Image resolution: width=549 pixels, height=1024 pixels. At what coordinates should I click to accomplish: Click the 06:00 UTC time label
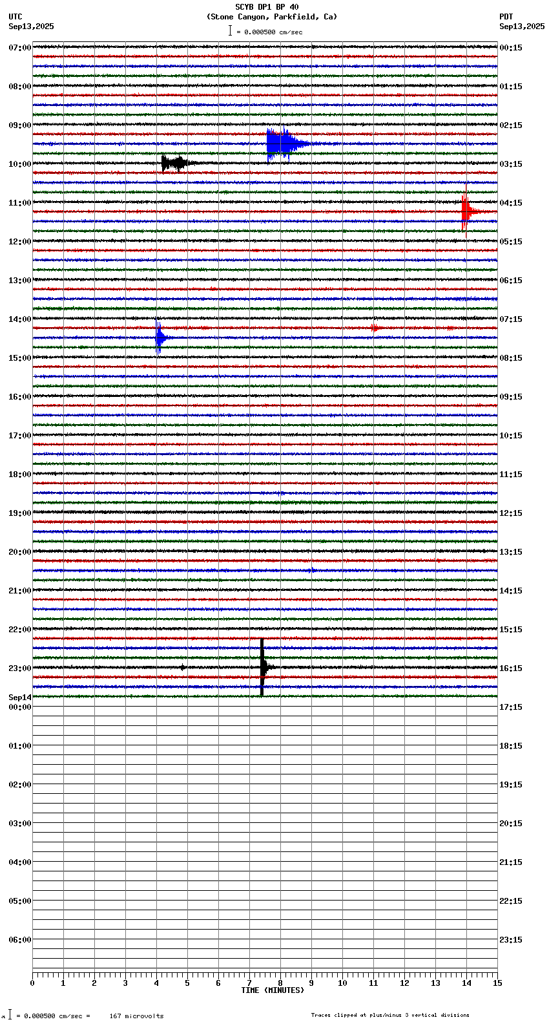[x=20, y=939]
